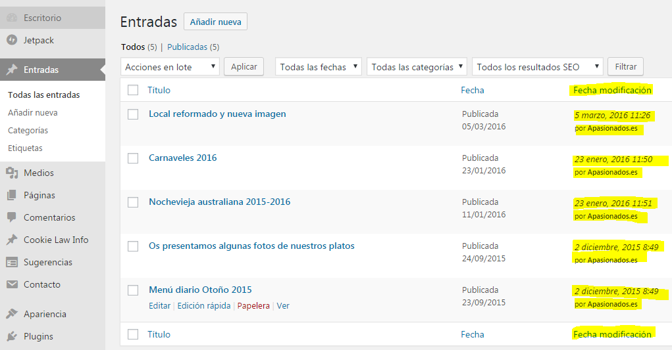Image resolution: width=672 pixels, height=350 pixels.
Task: Open the post Local reformado y nueva imagen
Action: pyautogui.click(x=217, y=114)
